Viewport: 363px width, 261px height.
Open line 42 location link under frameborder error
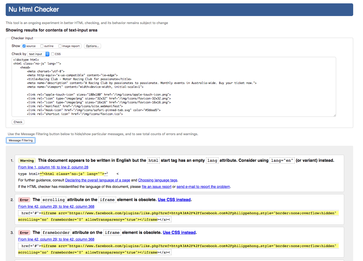[x=56, y=239]
